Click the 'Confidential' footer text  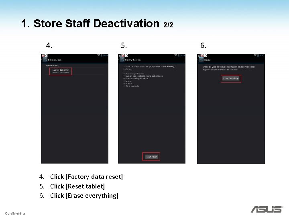15,213
